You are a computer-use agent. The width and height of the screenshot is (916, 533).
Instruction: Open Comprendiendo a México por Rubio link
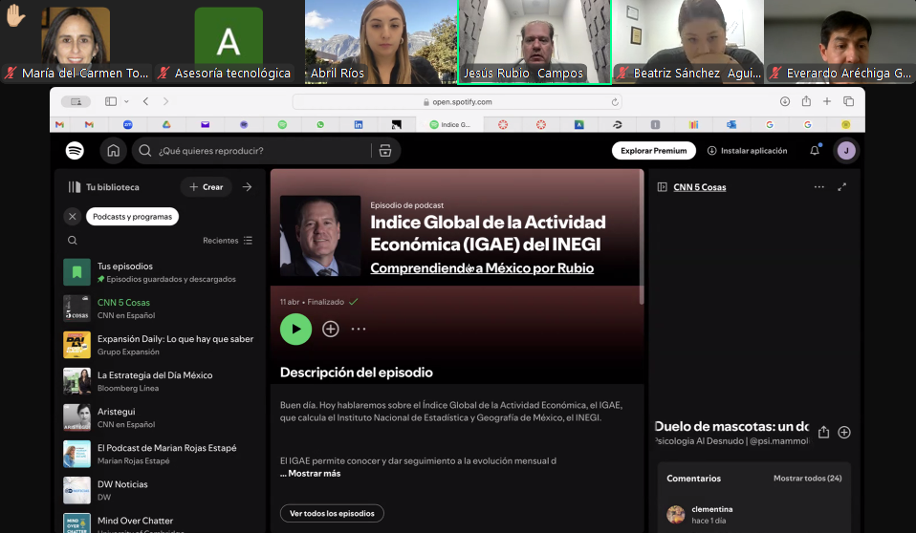(482, 268)
